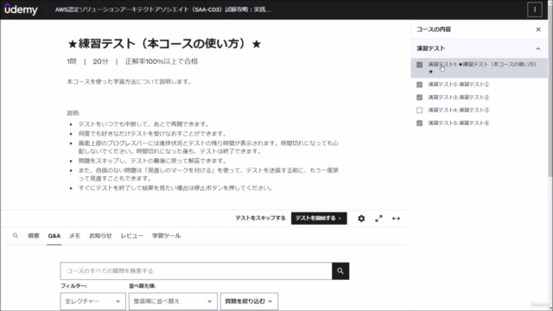This screenshot has height=311, width=553.
Task: Open 演習テスト2: 演習テスト① in the list
Action: pyautogui.click(x=459, y=85)
